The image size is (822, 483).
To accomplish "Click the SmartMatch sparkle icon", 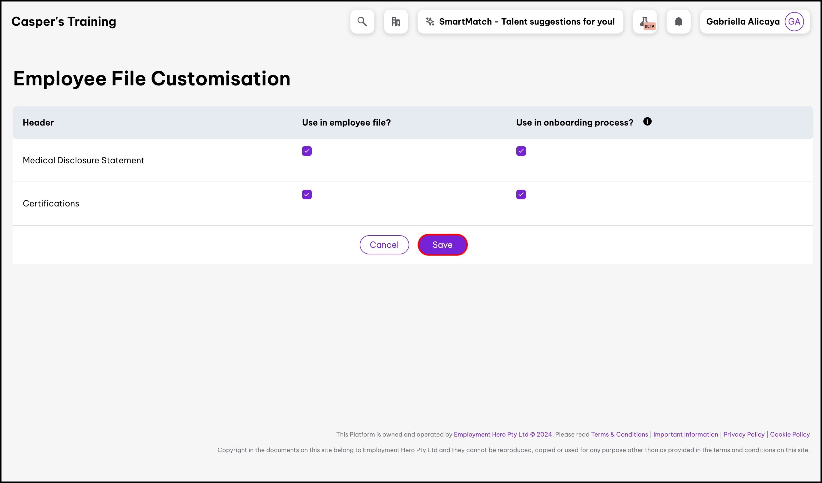I will 430,22.
